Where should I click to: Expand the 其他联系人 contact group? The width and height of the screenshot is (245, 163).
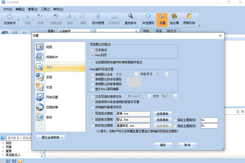[x=3, y=155]
